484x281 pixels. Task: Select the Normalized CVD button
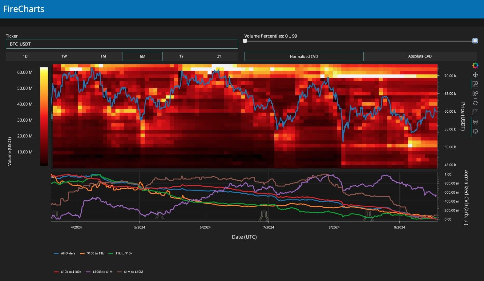[x=304, y=56]
